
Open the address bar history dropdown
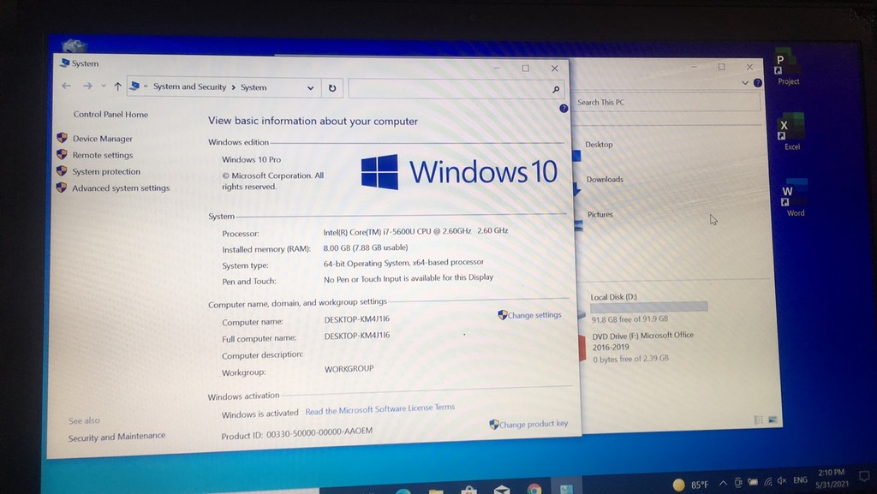pos(310,87)
